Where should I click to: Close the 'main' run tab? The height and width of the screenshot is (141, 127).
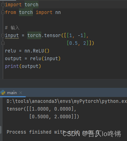pyautogui.click(x=21, y=93)
